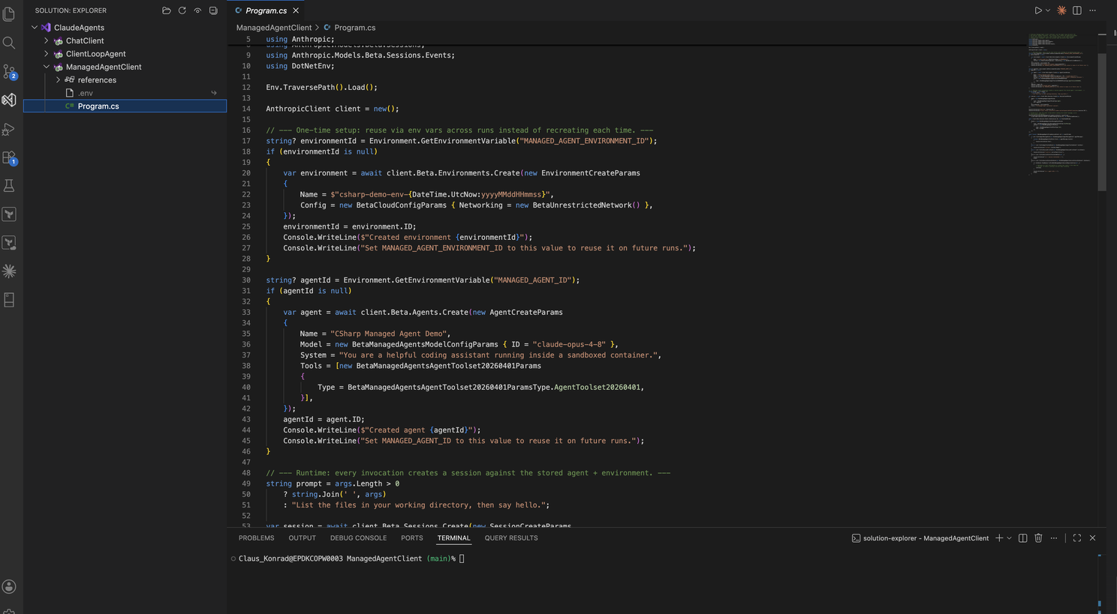Open Extensions view with 1 badge
This screenshot has height=614, width=1117.
tap(9, 157)
